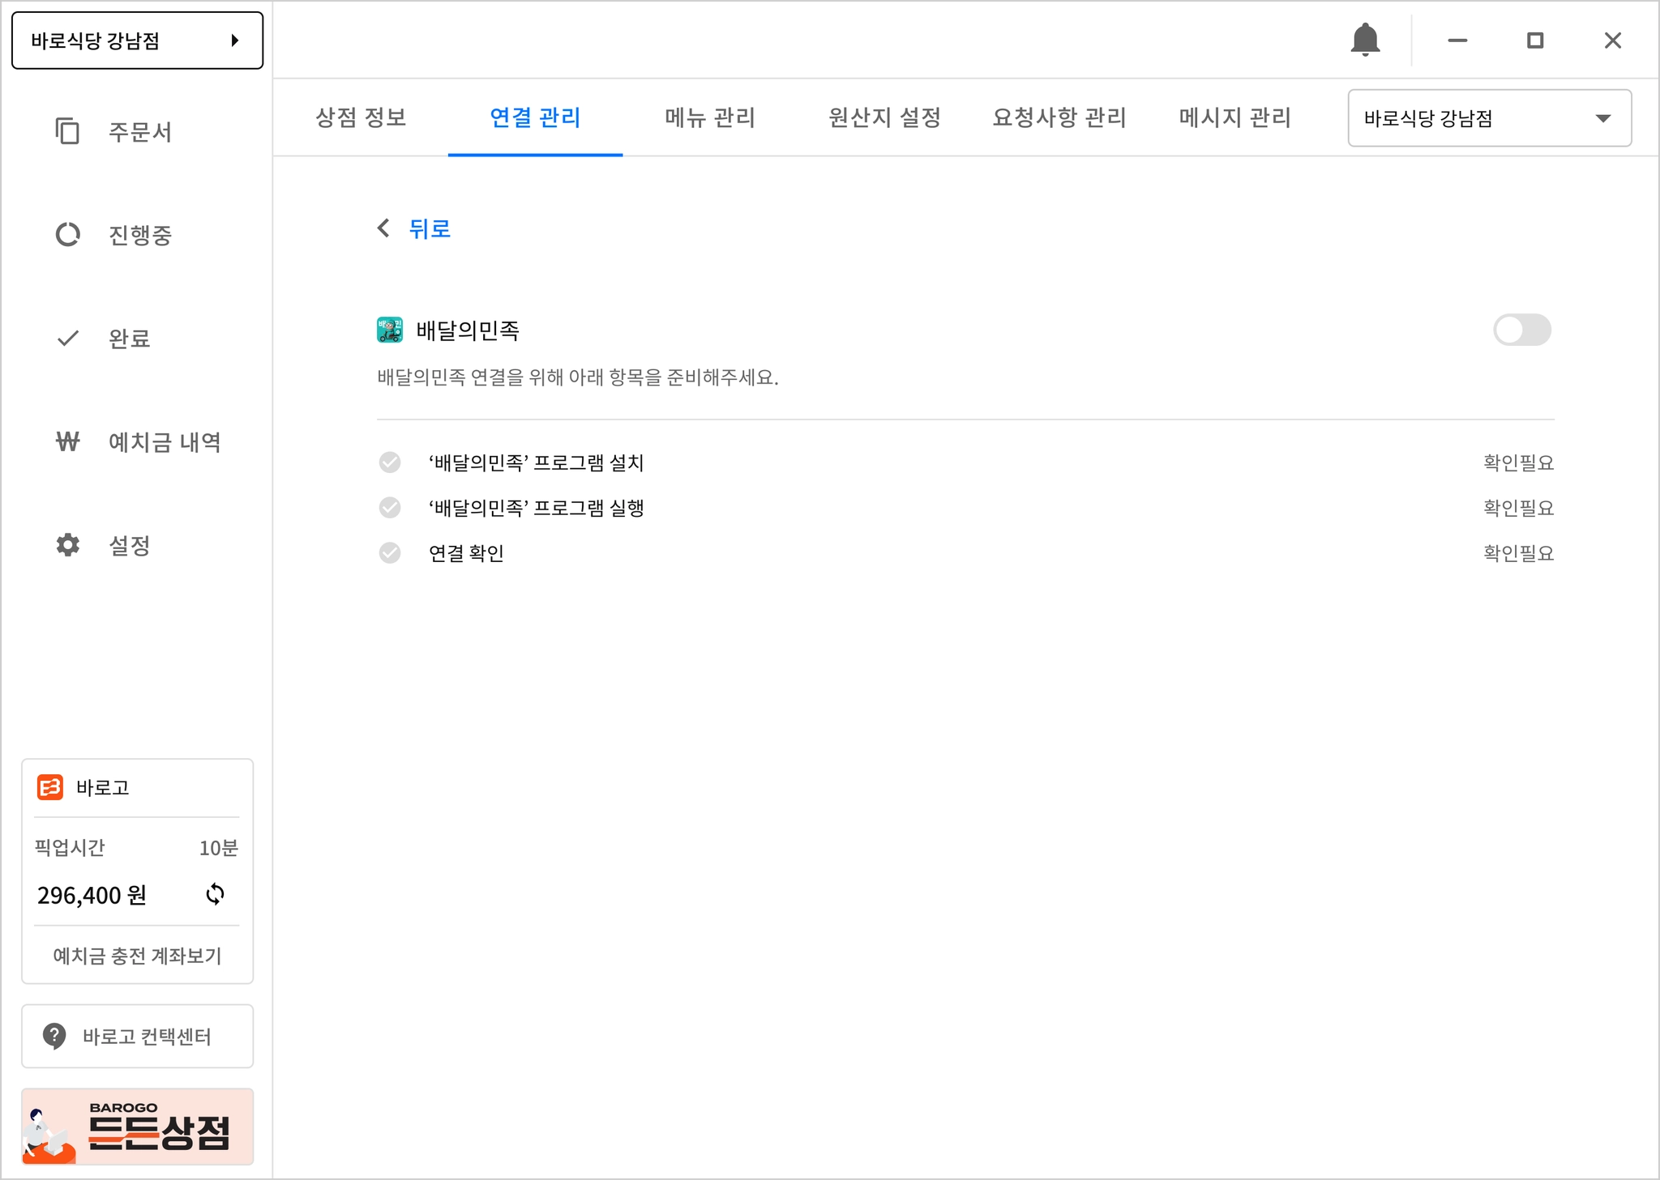The height and width of the screenshot is (1180, 1660).
Task: Click the in-progress circular icon
Action: 67,235
